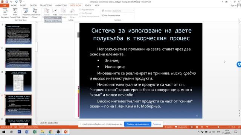Viewport: 241px width, 135px height.
Task: Open Windows Start menu
Action: [3, 132]
